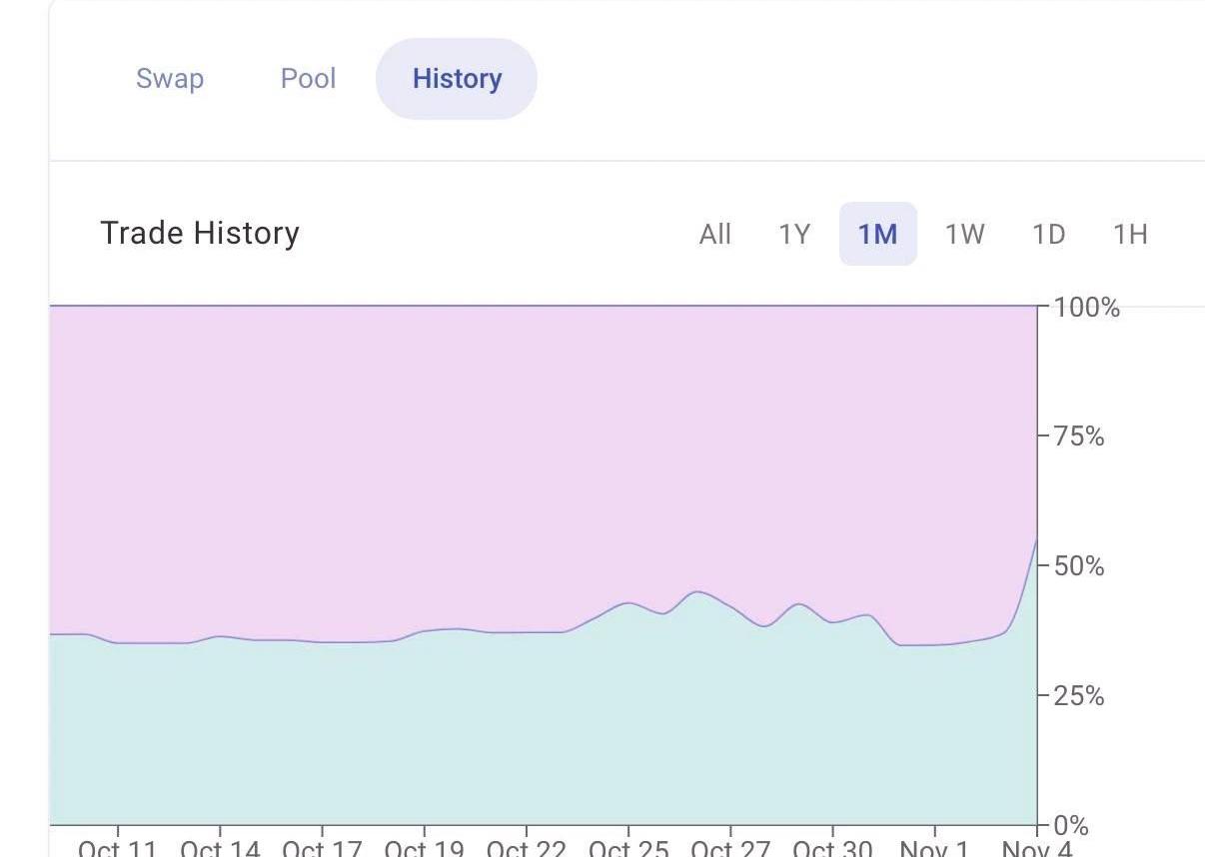The width and height of the screenshot is (1205, 857).
Task: Select the History tab
Action: [x=457, y=79]
